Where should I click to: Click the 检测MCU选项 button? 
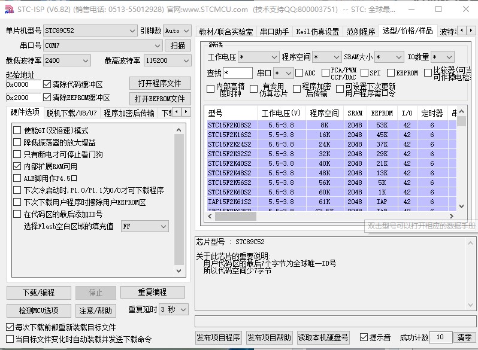tap(39, 311)
